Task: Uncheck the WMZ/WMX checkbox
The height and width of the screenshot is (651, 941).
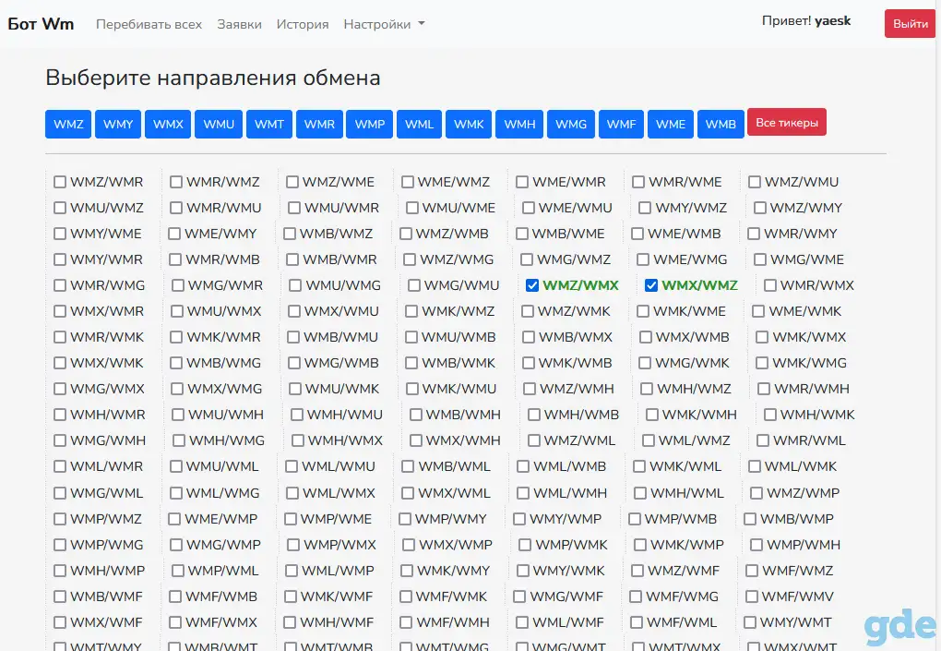Action: pyautogui.click(x=532, y=285)
